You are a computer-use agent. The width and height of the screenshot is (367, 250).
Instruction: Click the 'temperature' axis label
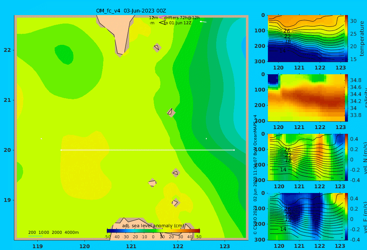362,39
